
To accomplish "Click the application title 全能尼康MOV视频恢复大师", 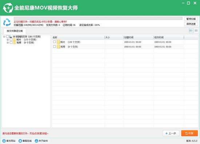I will point(46,8).
